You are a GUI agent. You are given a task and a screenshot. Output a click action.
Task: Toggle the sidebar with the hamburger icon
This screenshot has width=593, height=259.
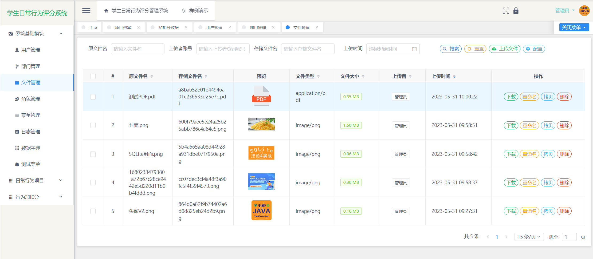tap(86, 10)
